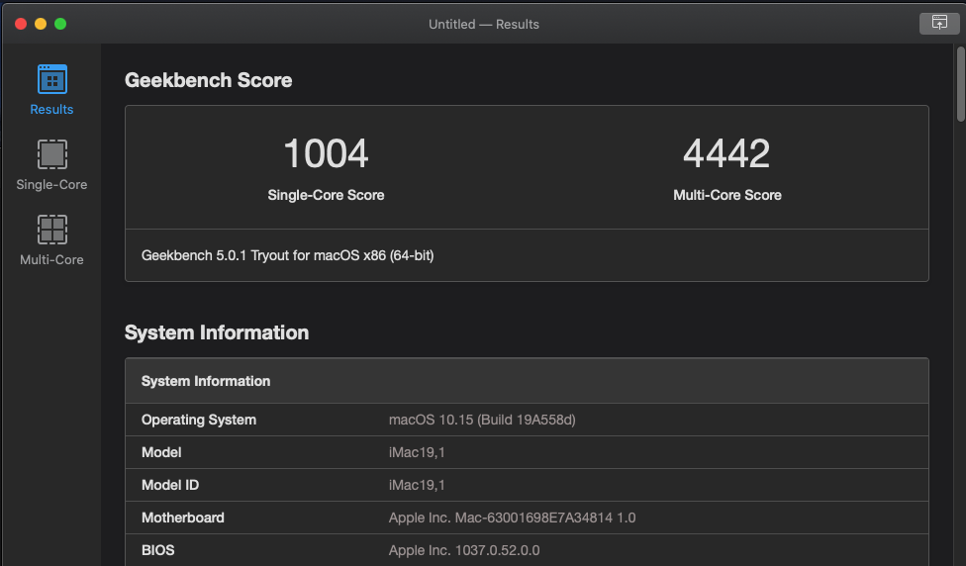Image resolution: width=966 pixels, height=566 pixels.
Task: Close the Geekbench results window
Action: point(21,24)
